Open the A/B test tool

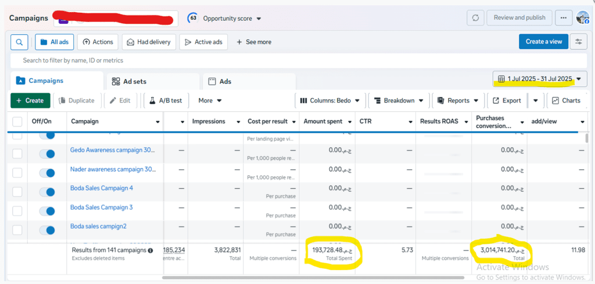[x=164, y=100]
